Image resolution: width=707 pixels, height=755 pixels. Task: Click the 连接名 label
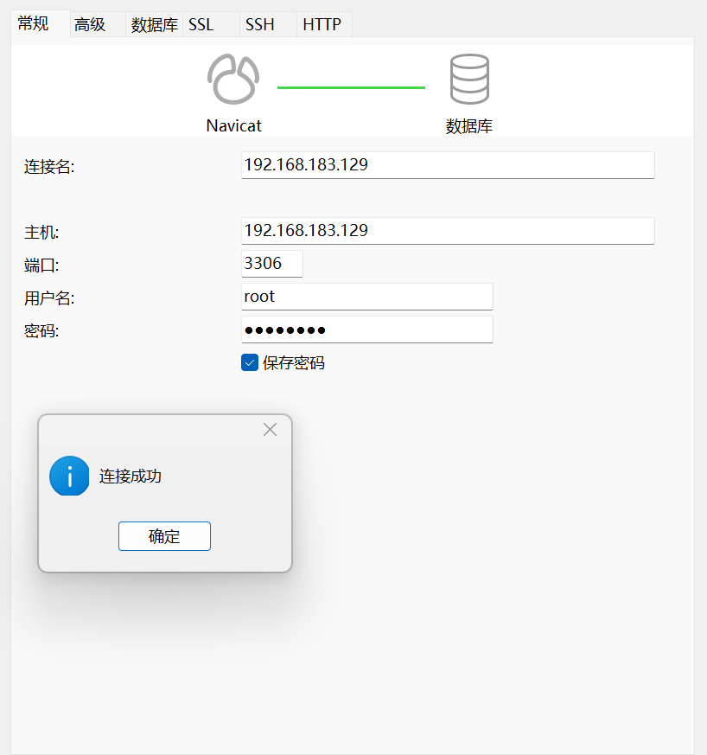point(49,167)
